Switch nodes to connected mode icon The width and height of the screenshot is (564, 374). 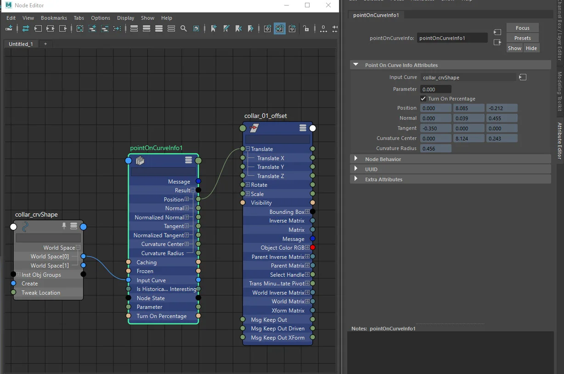147,28
